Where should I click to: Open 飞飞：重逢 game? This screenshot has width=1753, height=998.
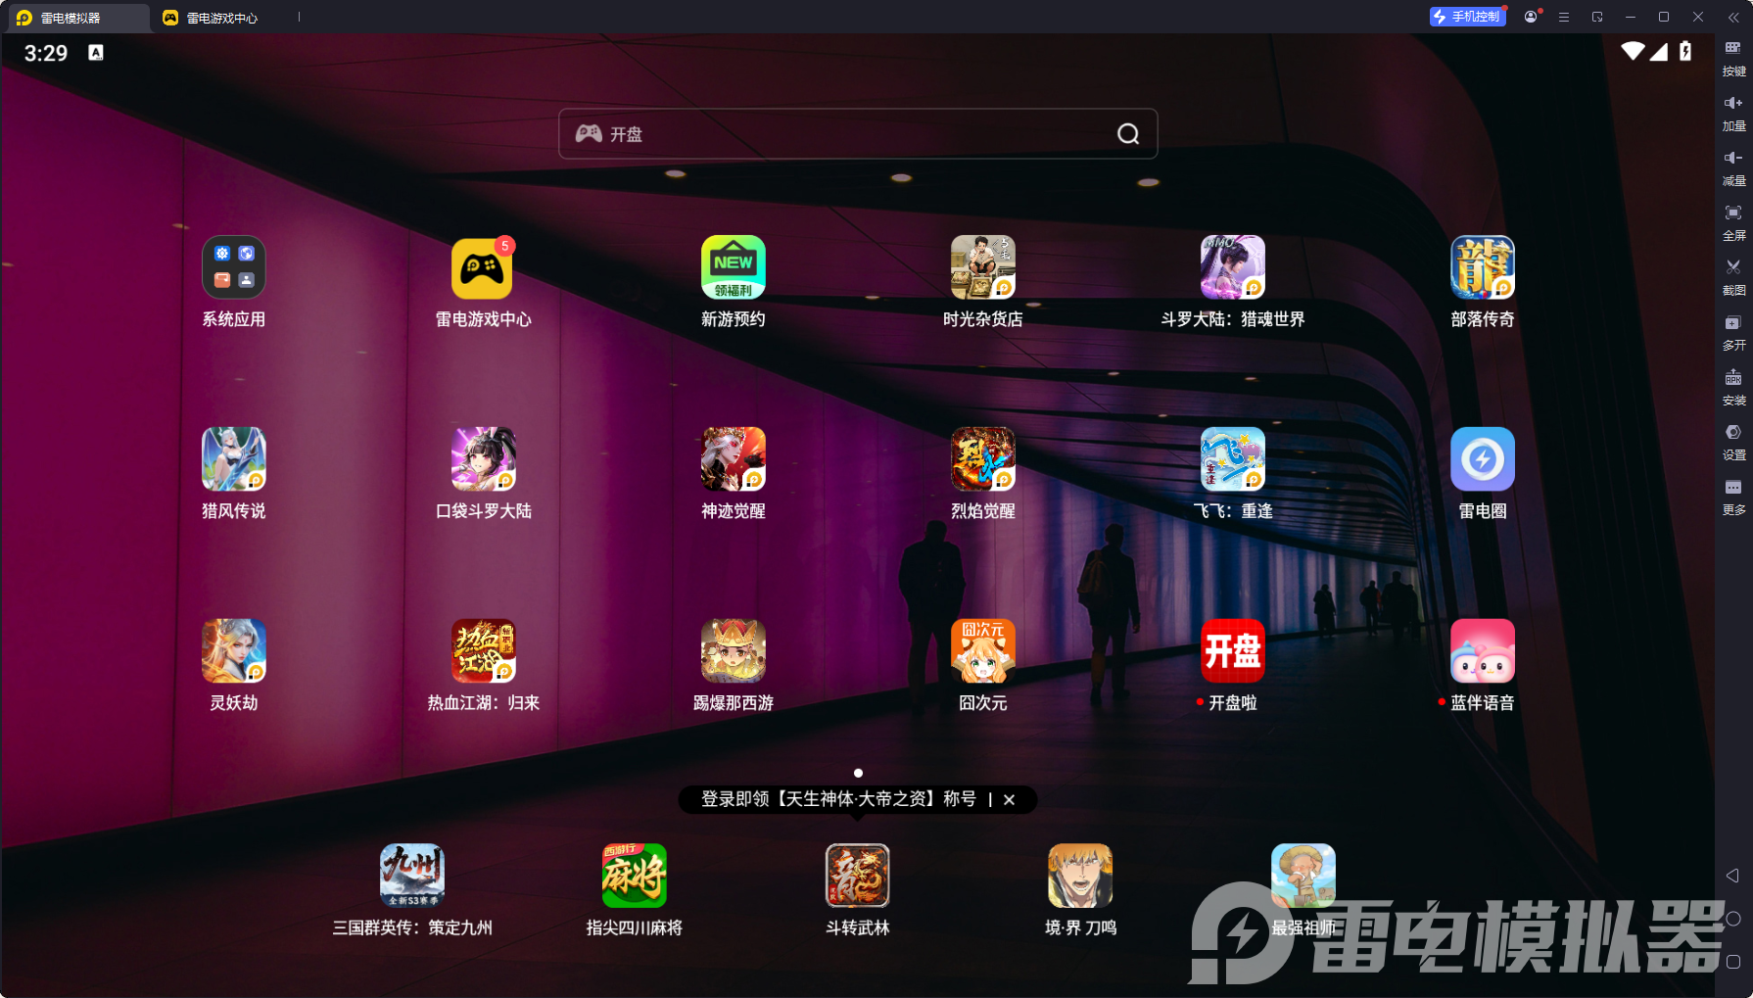(1232, 459)
